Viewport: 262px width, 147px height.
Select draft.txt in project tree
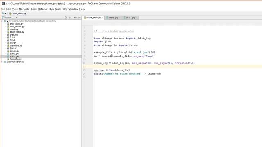click(14, 35)
